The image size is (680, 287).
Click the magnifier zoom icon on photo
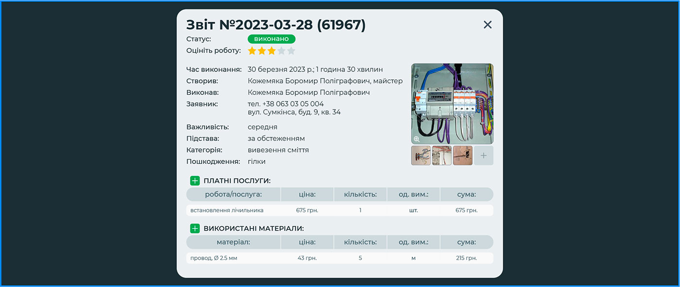click(x=417, y=139)
